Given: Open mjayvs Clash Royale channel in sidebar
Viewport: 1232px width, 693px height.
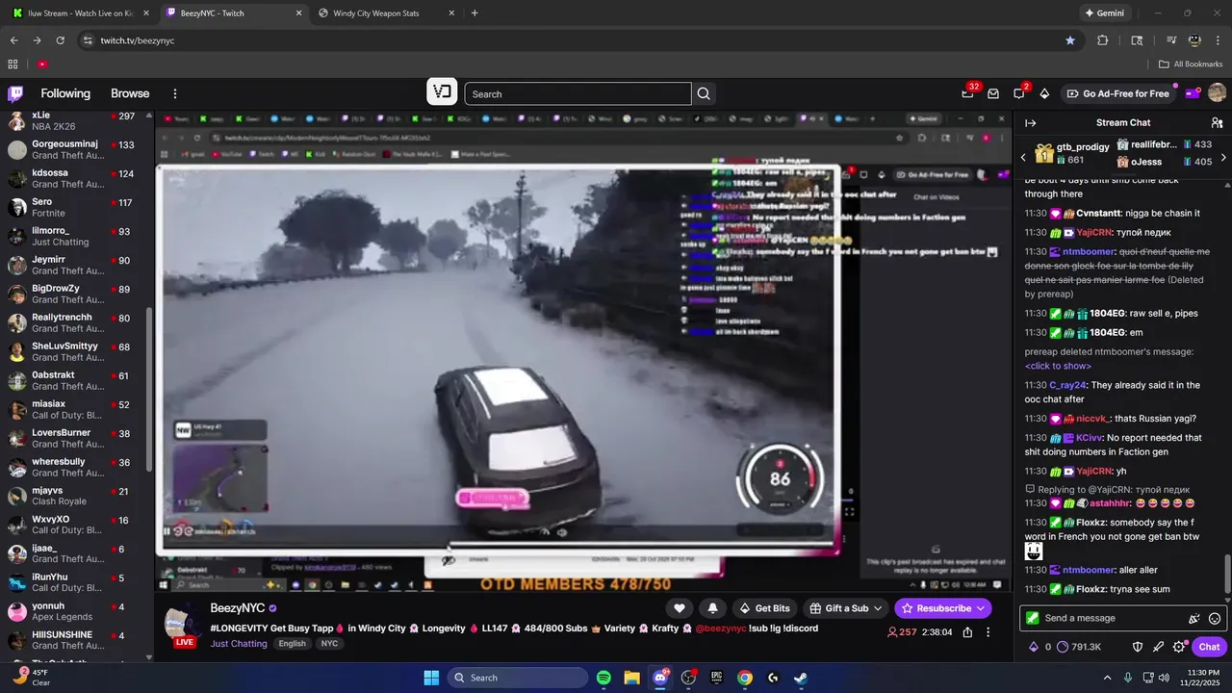Looking at the screenshot, I should (75, 497).
